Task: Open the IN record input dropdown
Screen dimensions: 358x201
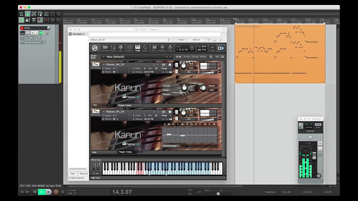Action: coord(33,37)
